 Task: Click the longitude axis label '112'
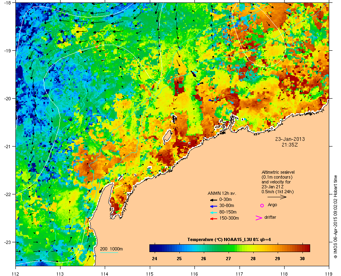16,274
